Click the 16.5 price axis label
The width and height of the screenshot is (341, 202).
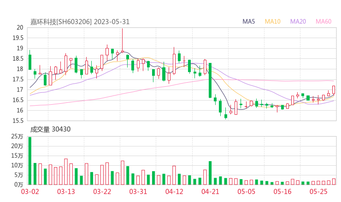(x=18, y=100)
